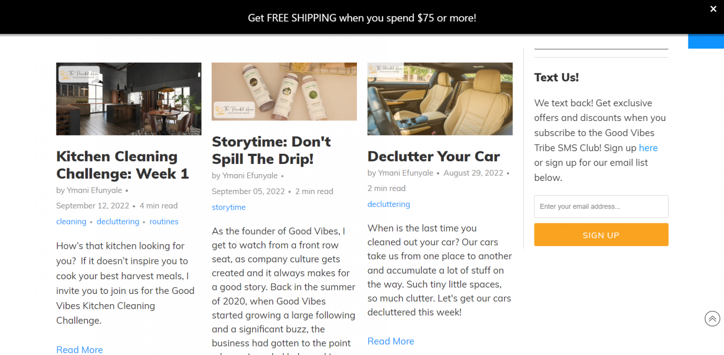Focus the email address input field

pos(601,206)
